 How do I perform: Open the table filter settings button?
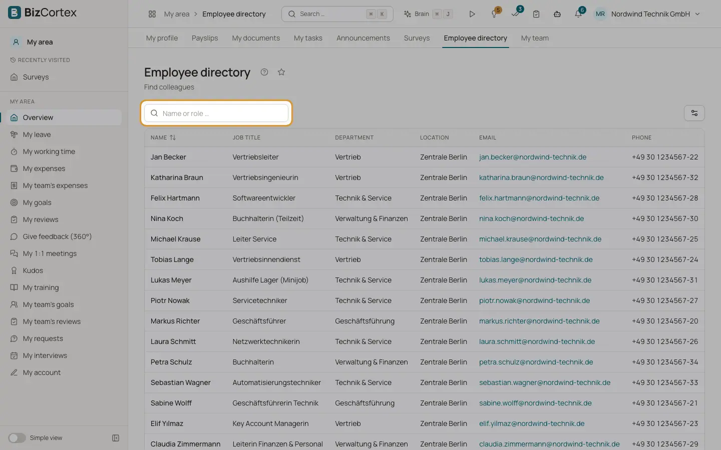point(694,113)
